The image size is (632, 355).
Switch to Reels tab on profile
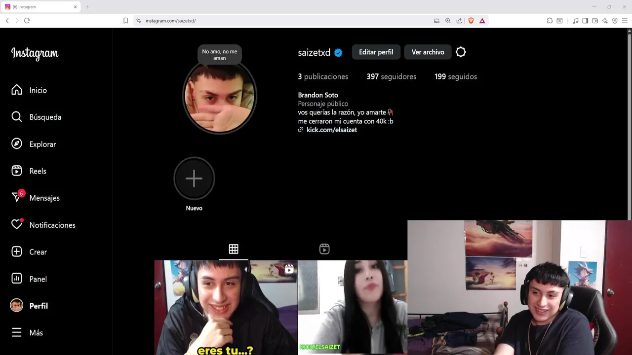pyautogui.click(x=324, y=249)
